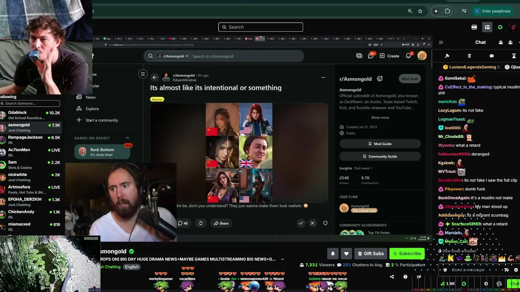Go back with the post back arrow

click(x=154, y=77)
